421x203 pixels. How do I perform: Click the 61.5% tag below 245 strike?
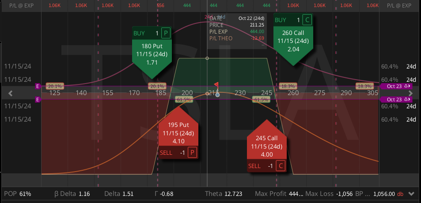click(x=261, y=100)
